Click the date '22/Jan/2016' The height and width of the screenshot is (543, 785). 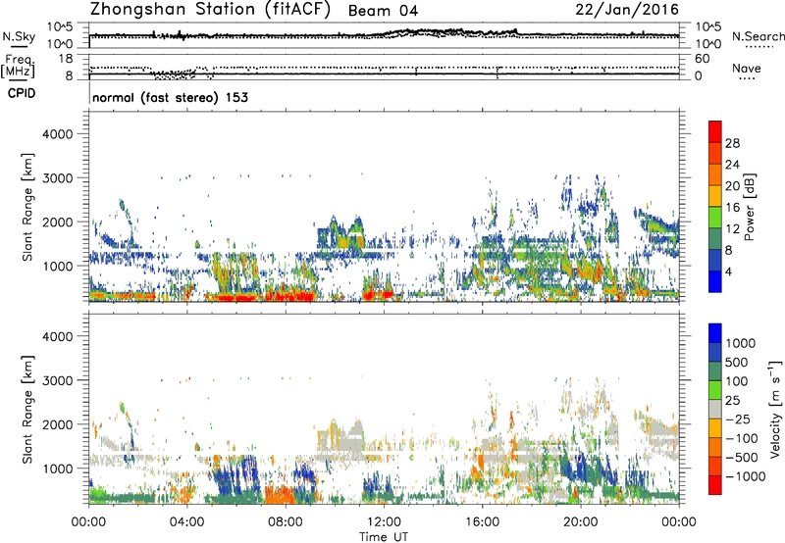click(627, 10)
